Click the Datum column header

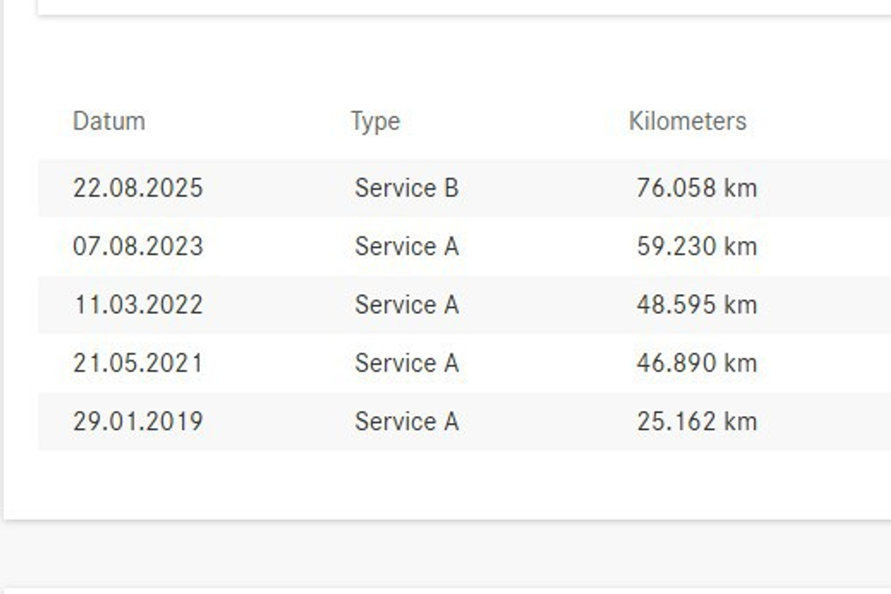tap(109, 122)
